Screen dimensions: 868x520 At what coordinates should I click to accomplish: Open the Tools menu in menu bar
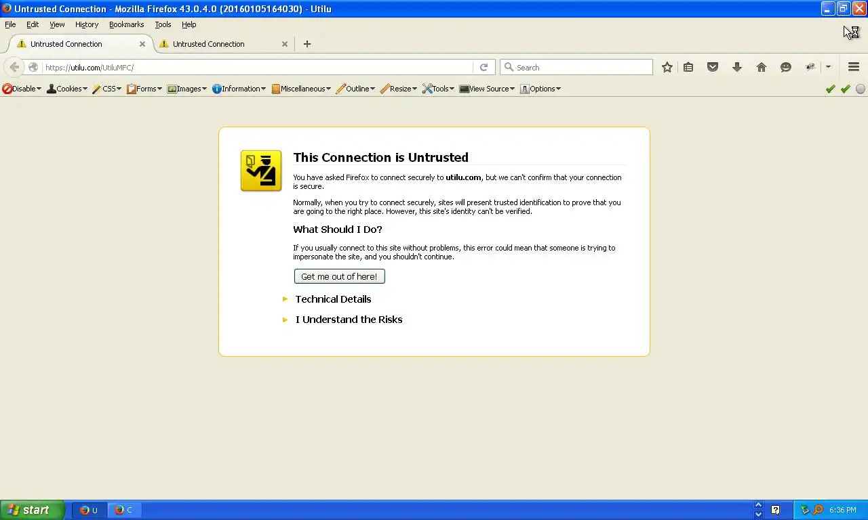[x=163, y=24]
